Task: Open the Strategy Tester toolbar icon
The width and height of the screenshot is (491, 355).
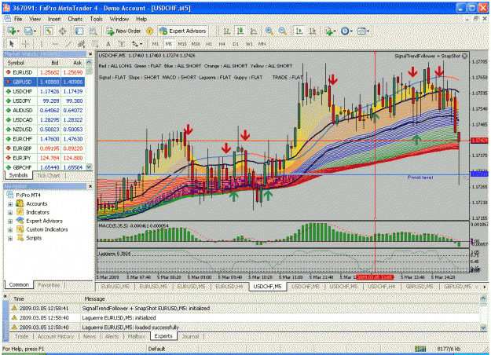Action: point(93,31)
